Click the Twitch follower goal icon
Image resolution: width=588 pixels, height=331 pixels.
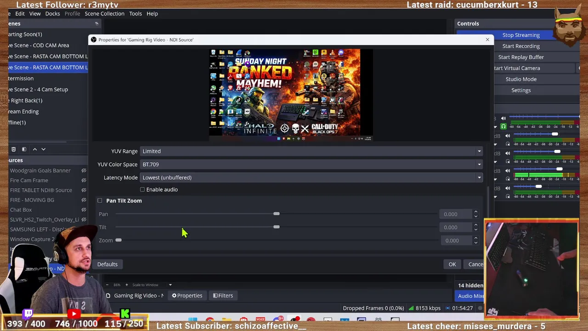pos(28,314)
